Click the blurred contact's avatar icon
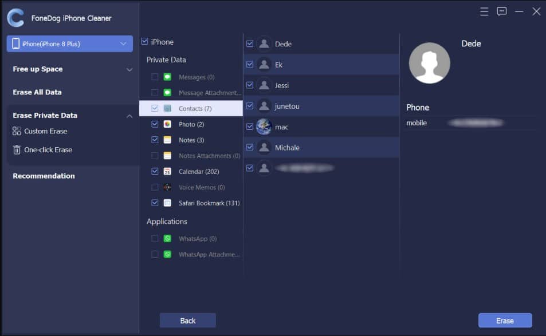 click(264, 168)
